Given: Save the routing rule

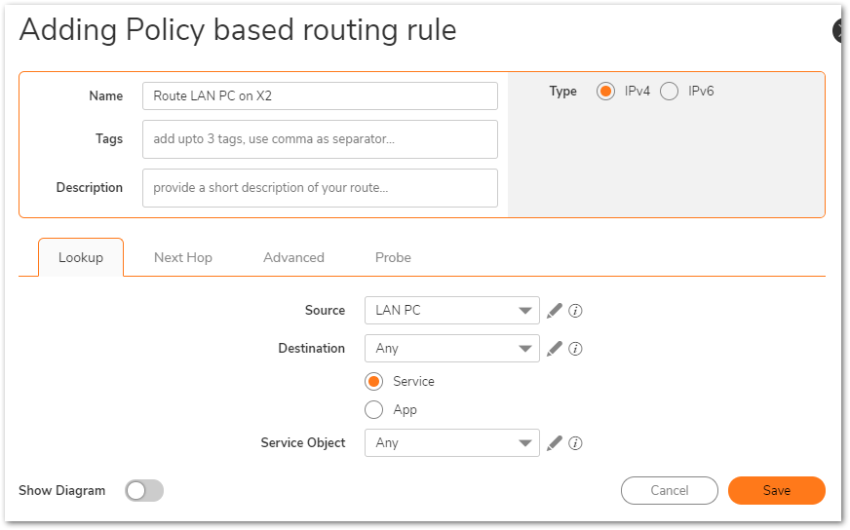Looking at the screenshot, I should pos(776,490).
